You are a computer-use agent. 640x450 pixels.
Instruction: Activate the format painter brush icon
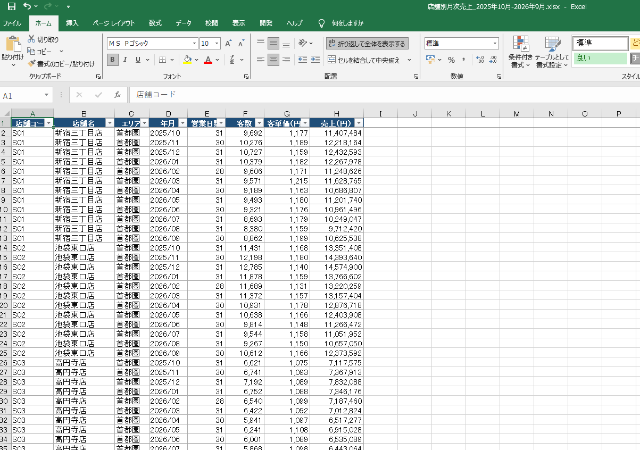coord(31,64)
